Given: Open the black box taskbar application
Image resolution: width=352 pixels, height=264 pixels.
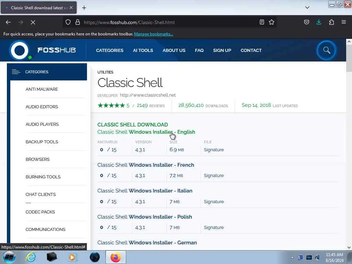Looking at the screenshot, I should (x=52, y=257).
